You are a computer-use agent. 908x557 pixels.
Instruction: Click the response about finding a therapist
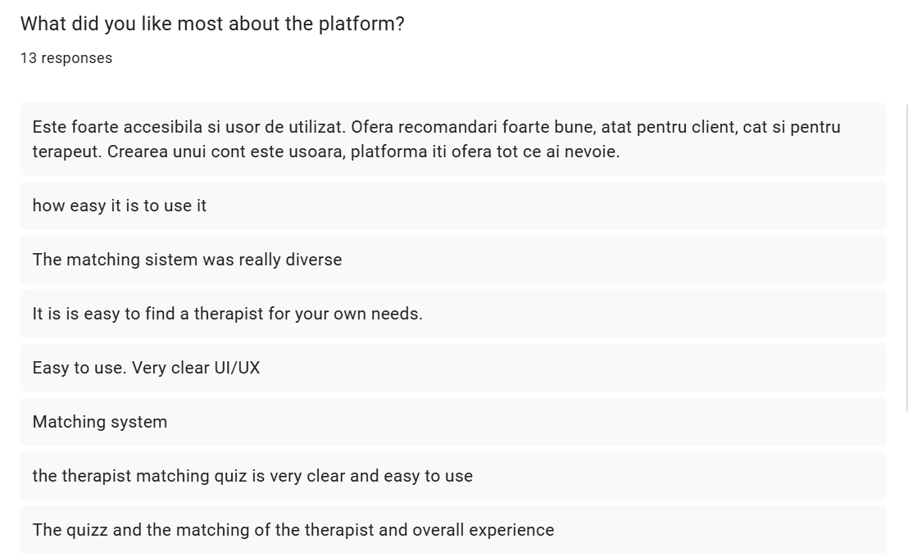pyautogui.click(x=227, y=314)
